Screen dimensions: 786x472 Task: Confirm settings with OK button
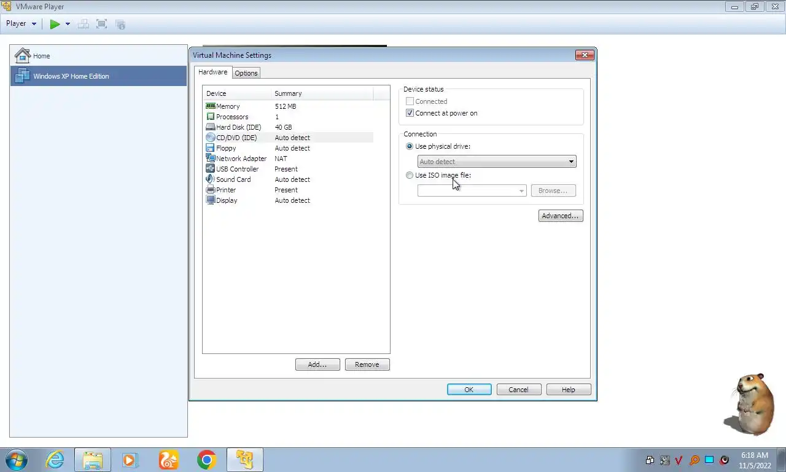tap(469, 390)
